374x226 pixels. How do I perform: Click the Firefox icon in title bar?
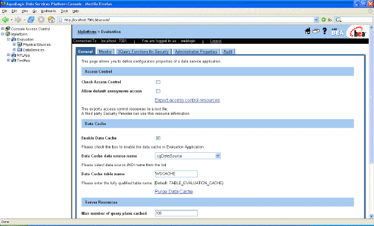point(3,4)
